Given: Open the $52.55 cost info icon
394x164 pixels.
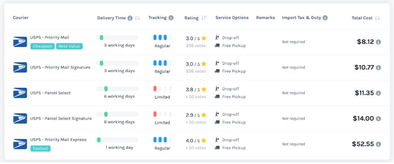Looking at the screenshot, I should (x=378, y=144).
